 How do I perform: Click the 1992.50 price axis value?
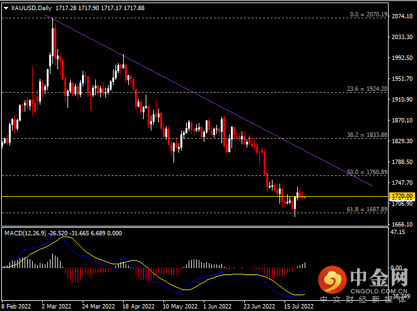point(402,58)
